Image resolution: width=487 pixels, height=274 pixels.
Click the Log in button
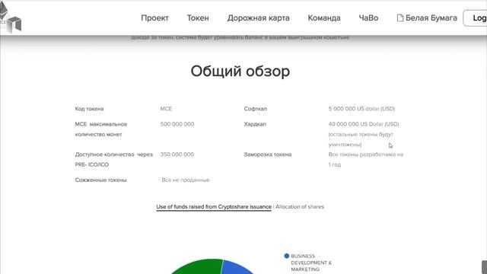tap(476, 18)
